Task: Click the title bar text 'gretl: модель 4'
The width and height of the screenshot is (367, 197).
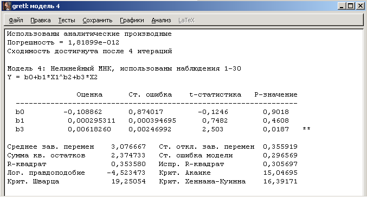Action: point(36,6)
